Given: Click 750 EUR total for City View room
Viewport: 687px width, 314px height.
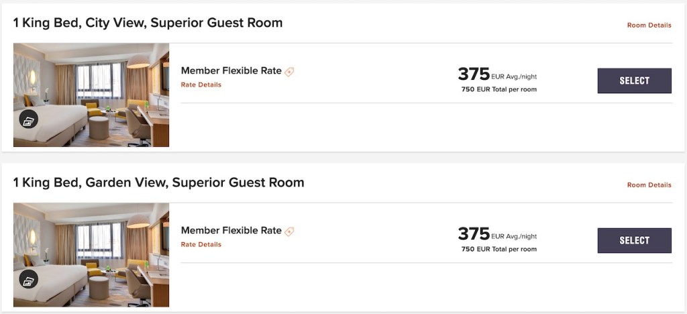Looking at the screenshot, I should click(498, 89).
